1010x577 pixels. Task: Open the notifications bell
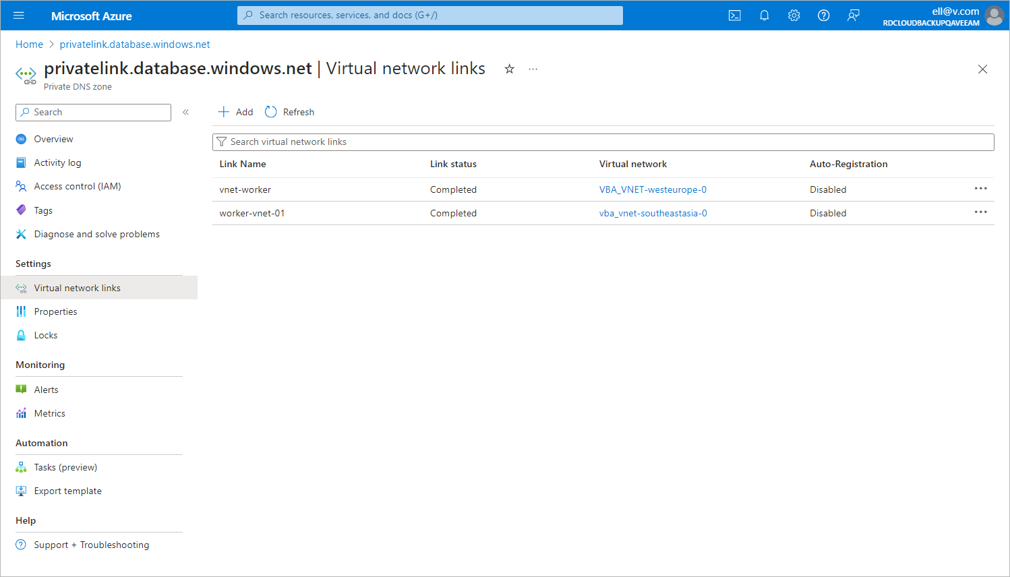765,16
